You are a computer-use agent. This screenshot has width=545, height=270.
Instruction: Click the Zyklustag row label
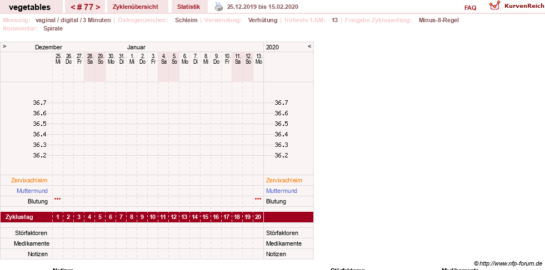pos(19,217)
